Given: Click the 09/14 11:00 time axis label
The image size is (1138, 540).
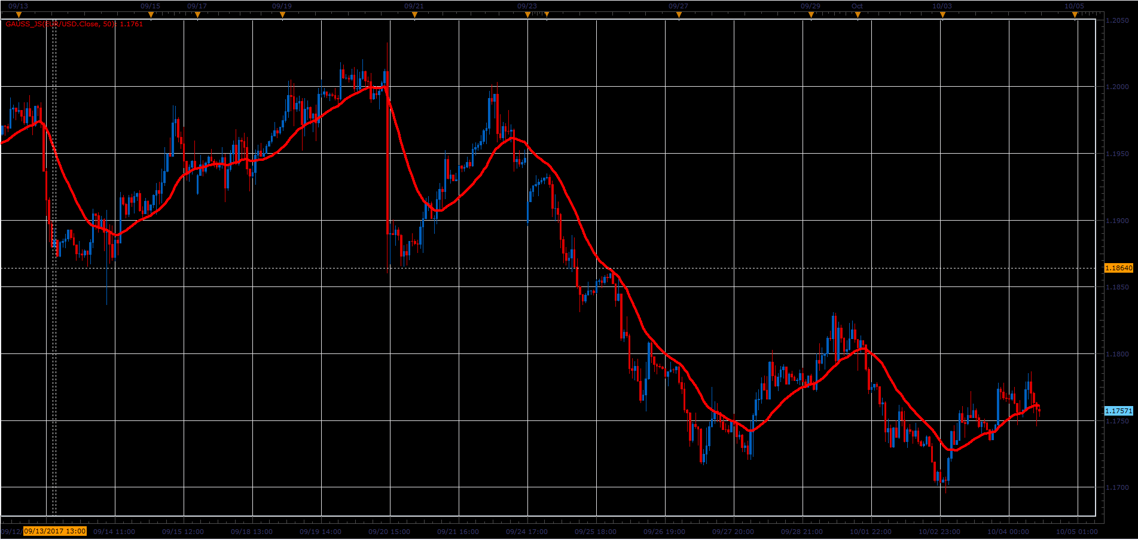Looking at the screenshot, I should [114, 532].
